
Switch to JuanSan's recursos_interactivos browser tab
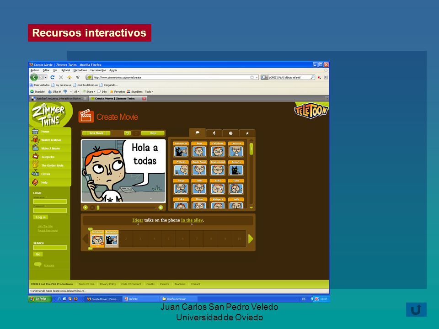pyautogui.click(x=59, y=99)
